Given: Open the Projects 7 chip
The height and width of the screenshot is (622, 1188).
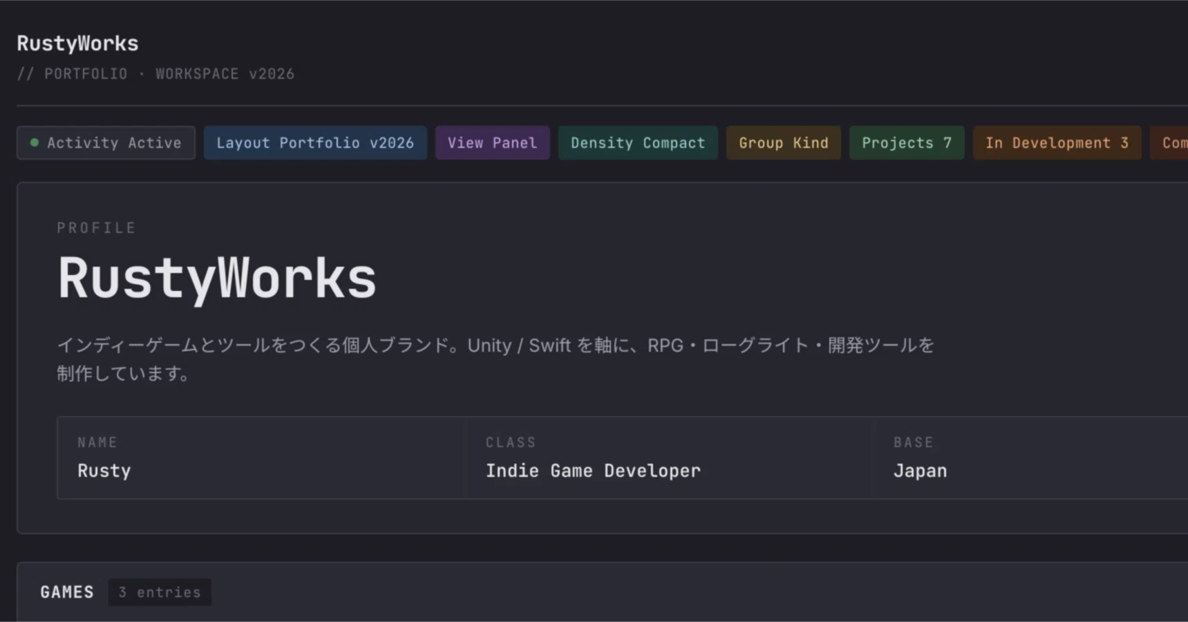Looking at the screenshot, I should click(907, 143).
